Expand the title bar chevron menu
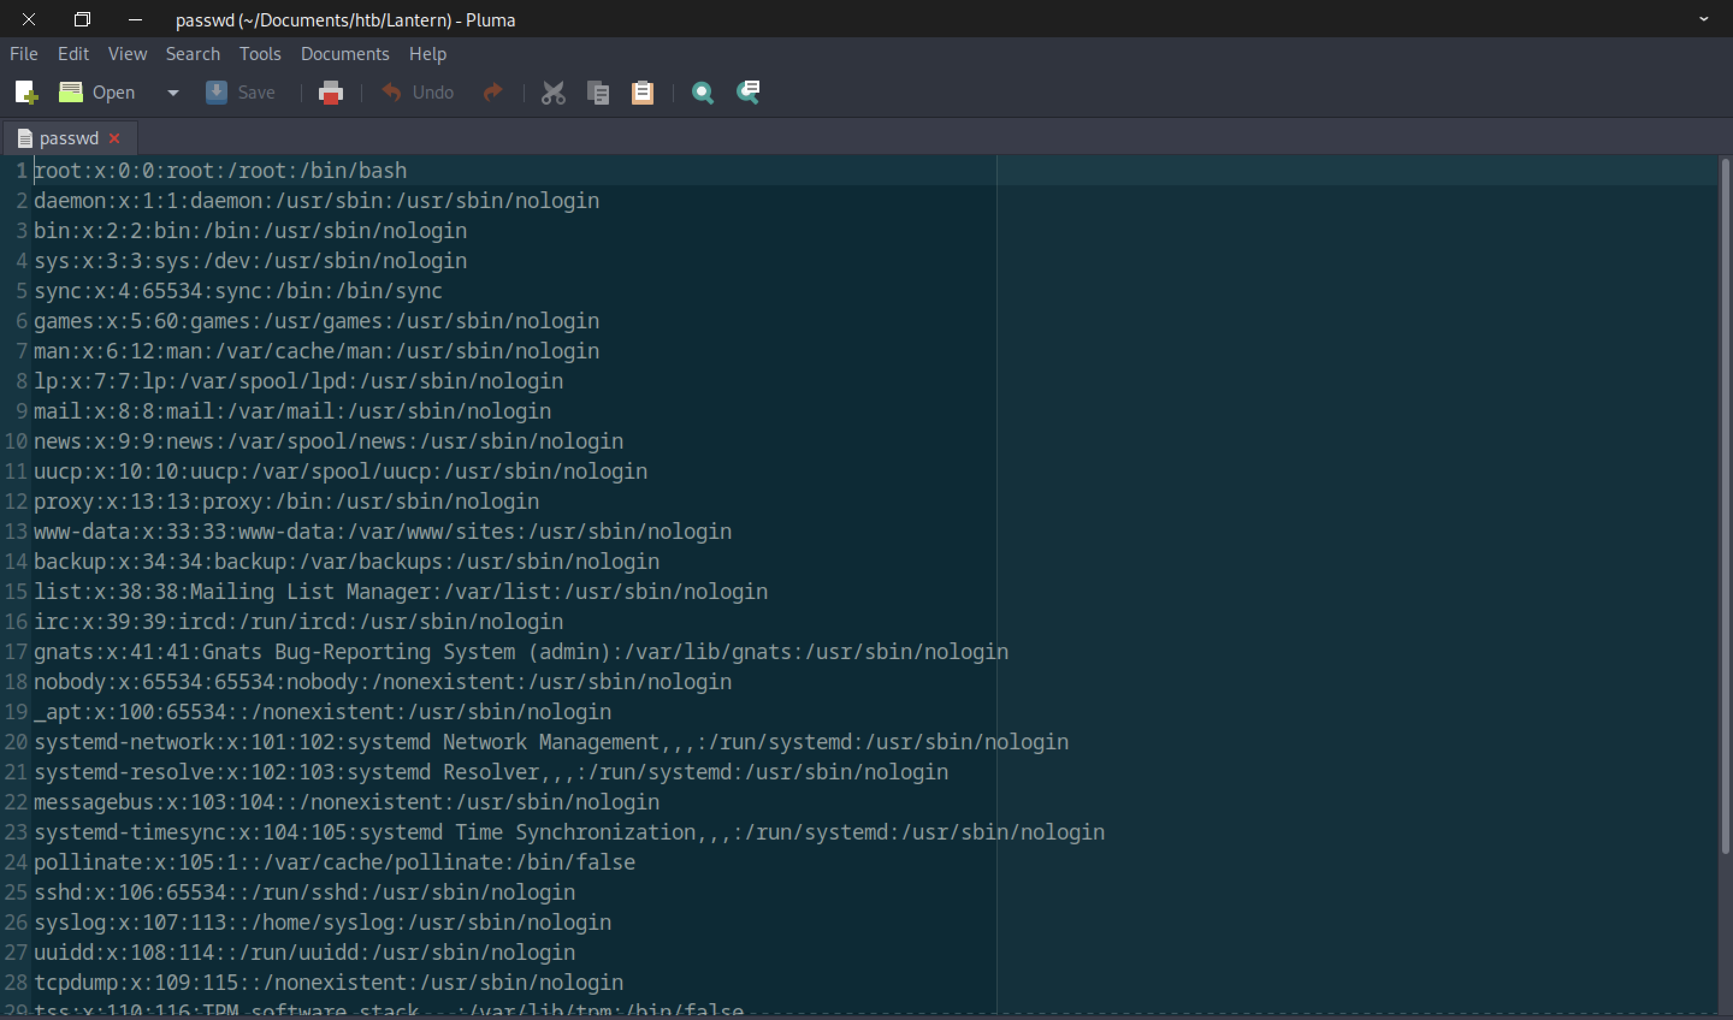Viewport: 1733px width, 1020px height. 1704,19
